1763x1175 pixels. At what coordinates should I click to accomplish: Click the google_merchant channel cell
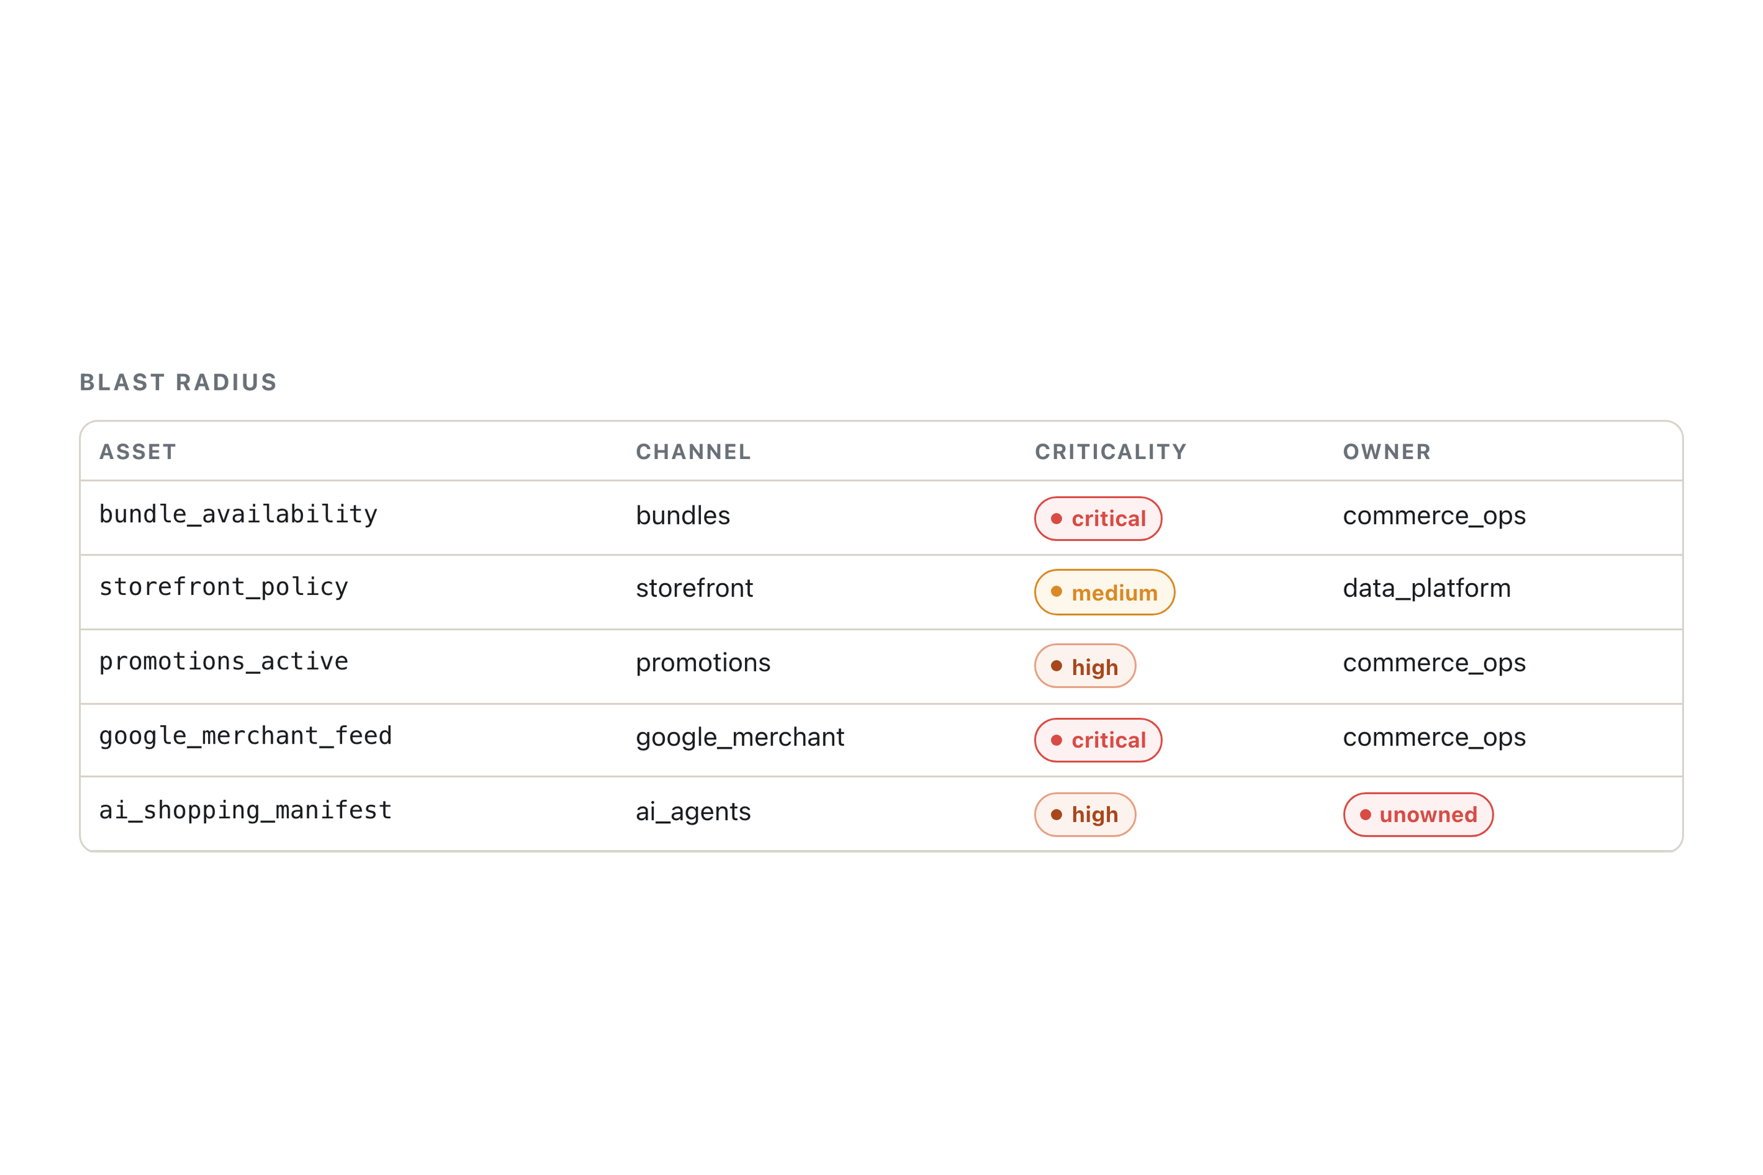[740, 737]
